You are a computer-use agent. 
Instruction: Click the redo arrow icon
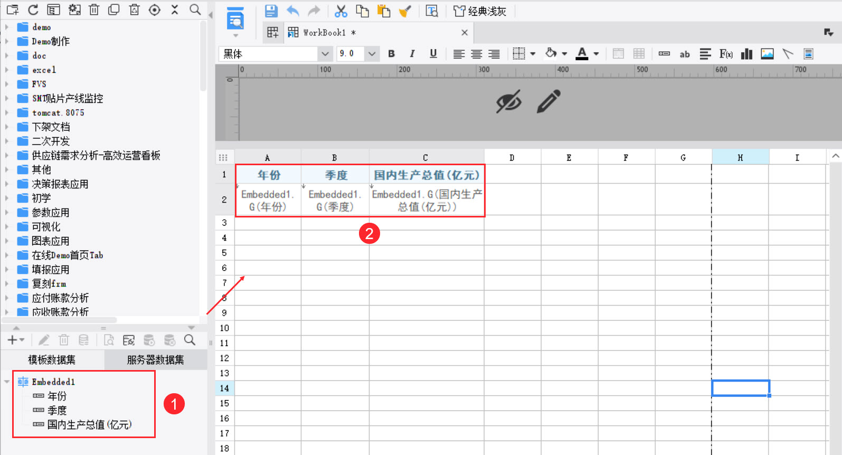(x=314, y=11)
